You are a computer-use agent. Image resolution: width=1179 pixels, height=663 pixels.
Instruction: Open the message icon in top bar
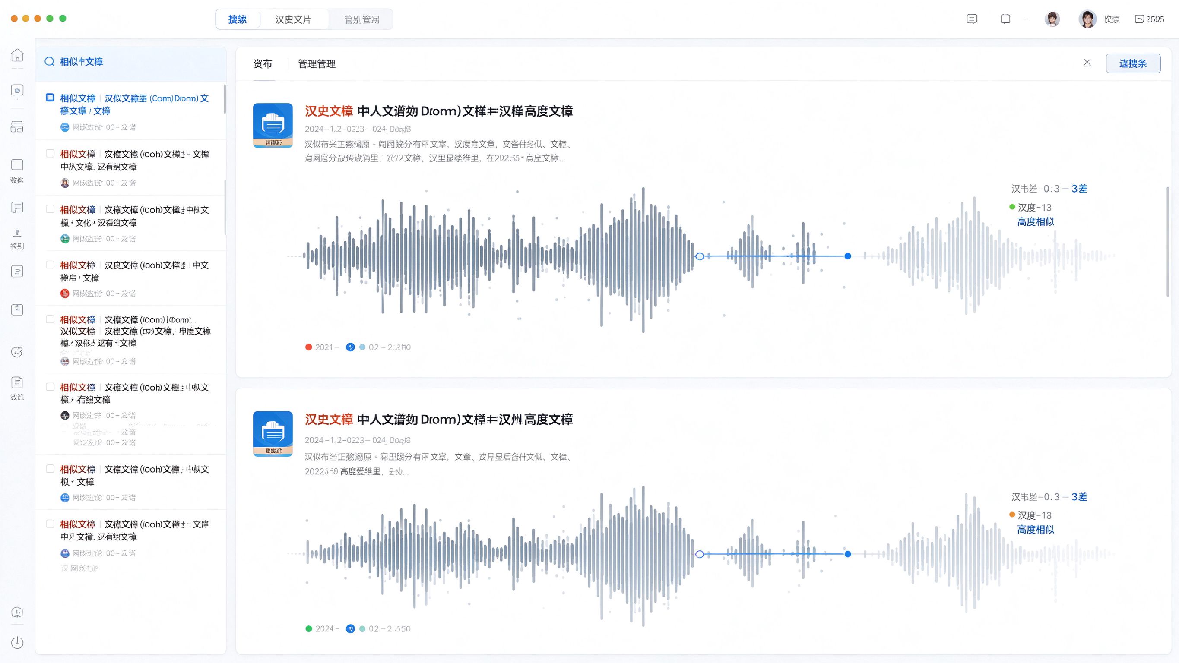pyautogui.click(x=972, y=19)
